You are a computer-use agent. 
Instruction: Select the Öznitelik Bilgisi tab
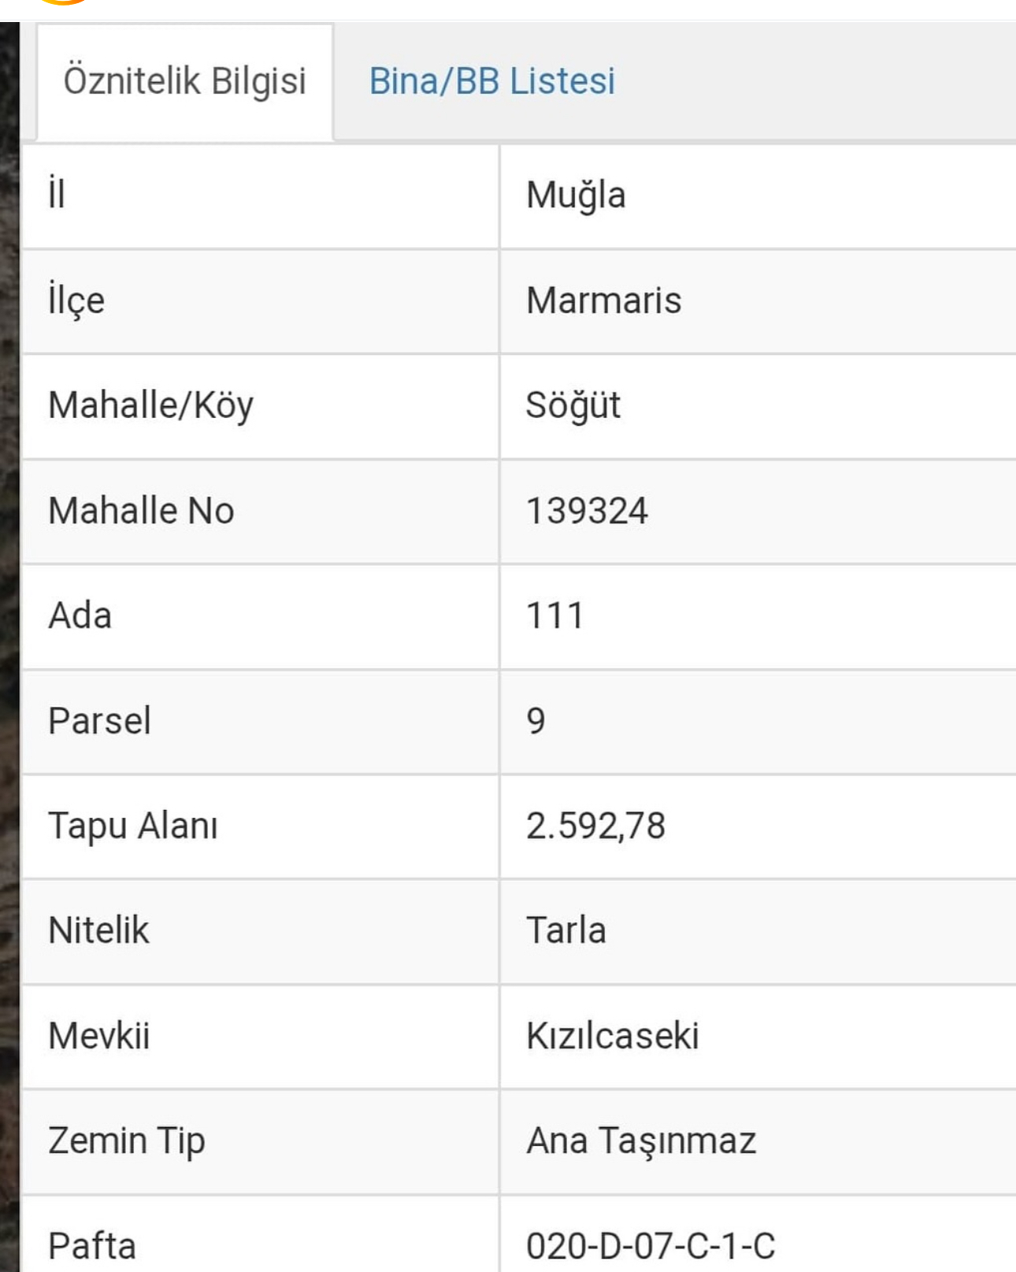184,81
